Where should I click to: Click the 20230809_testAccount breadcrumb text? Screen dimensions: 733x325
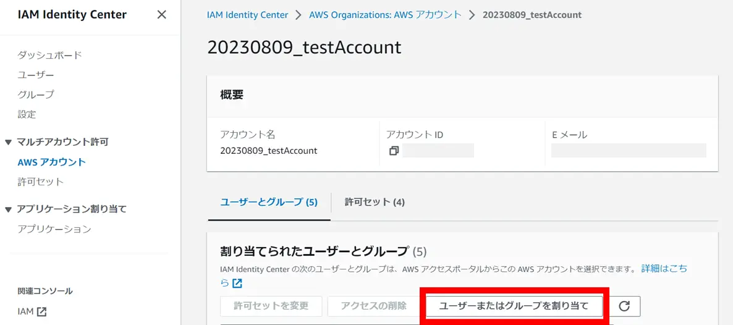coord(532,15)
